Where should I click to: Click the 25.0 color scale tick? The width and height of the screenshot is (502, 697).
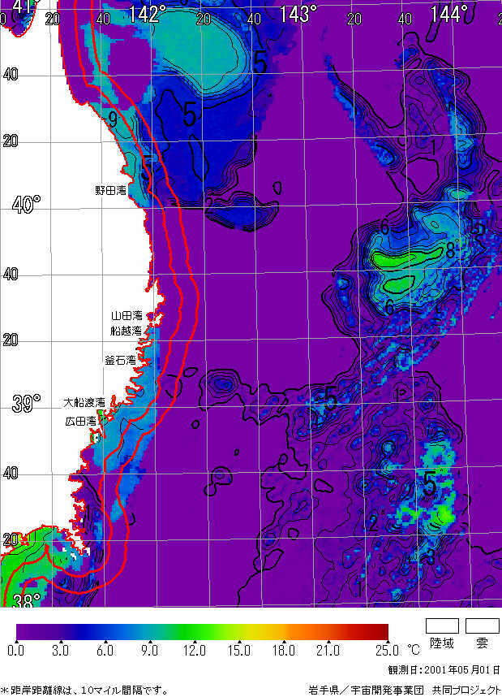pos(387,651)
